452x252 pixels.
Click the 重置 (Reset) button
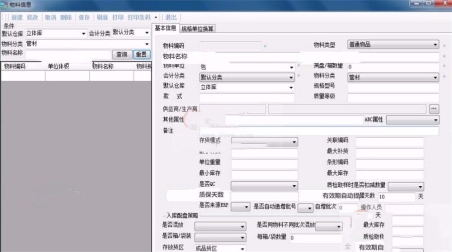(x=141, y=54)
